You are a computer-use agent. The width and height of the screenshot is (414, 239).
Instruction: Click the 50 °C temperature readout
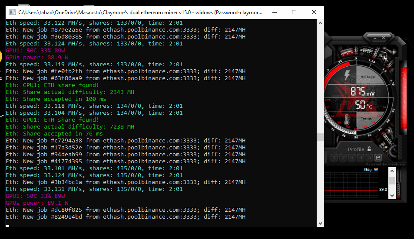(364, 105)
